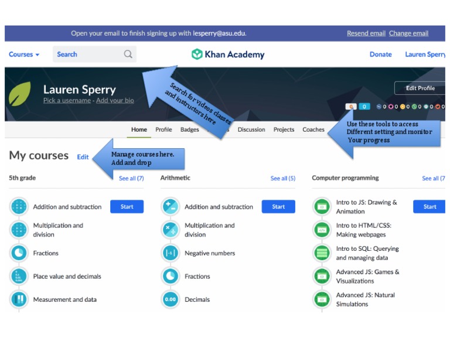Image resolution: width=450 pixels, height=348 pixels.
Task: Open Advanced JS: Games & Visualizations text
Action: click(x=367, y=277)
